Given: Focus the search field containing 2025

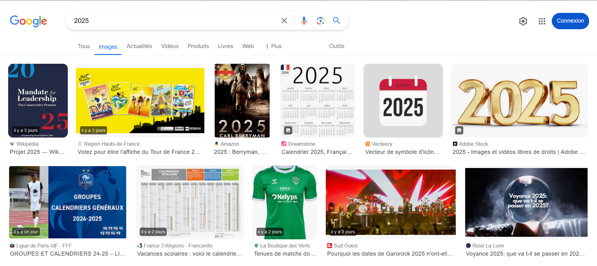Looking at the screenshot, I should pos(174,21).
